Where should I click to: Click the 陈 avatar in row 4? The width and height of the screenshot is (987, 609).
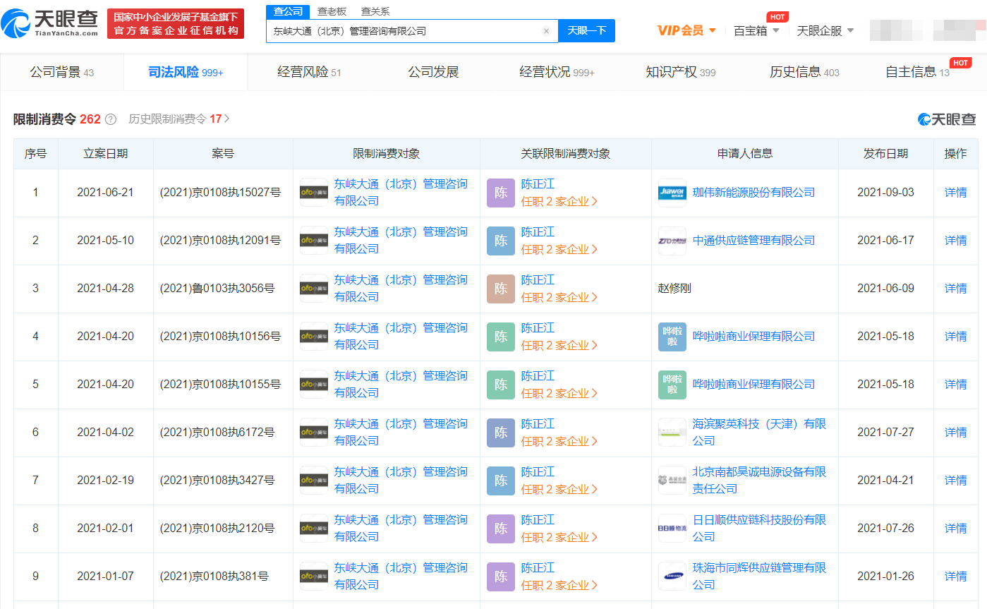pyautogui.click(x=501, y=337)
